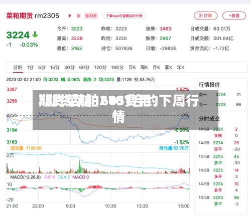Click the 今开 3223 value
The width and height of the screenshot is (251, 220).
coord(77,29)
